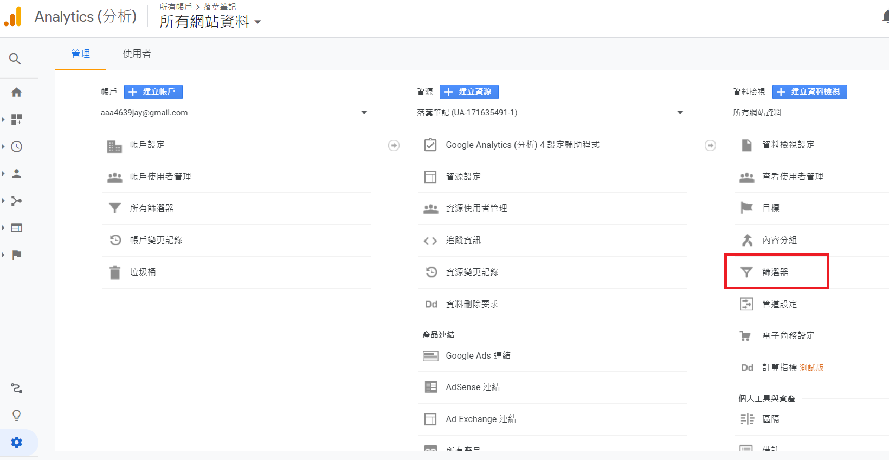Open 追蹤資訊 in the property column
This screenshot has height=460, width=889.
point(463,240)
